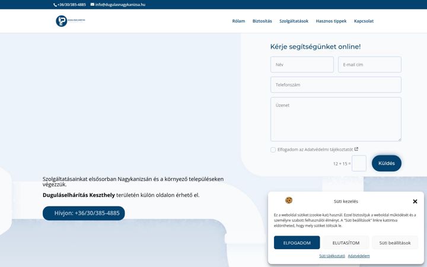Screen dimensions: 427x267
Task: Click the Küldés submit button
Action: (387, 163)
